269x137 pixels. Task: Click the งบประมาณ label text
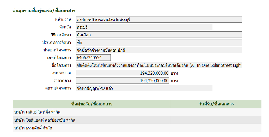coord(62,73)
